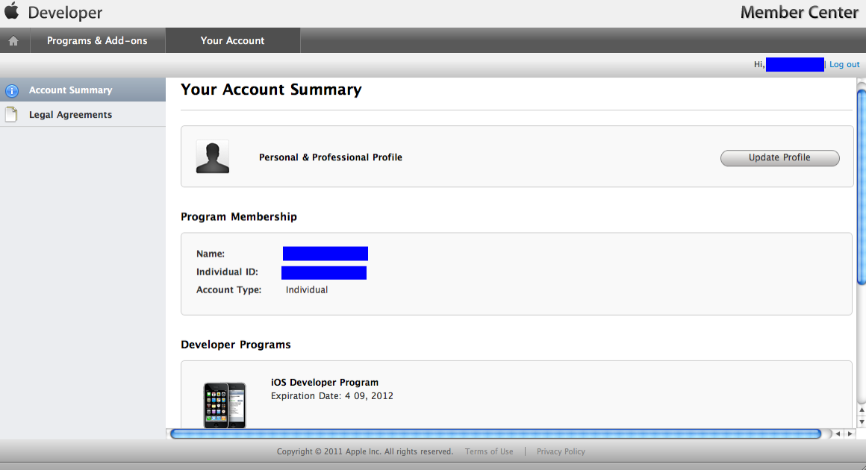Switch to Your Account tab

[232, 41]
